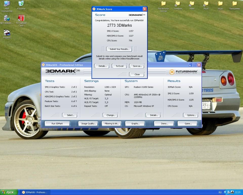Screen dimensions: 243x195
Task: Click the Futuremark Corporation logo
Action: (x=184, y=72)
